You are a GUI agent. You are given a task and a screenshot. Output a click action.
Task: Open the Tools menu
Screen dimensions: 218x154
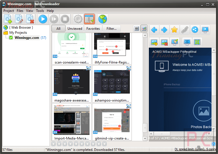40,11
